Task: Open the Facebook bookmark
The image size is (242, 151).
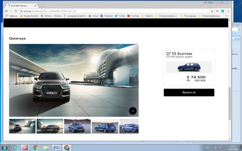Action: (107, 16)
